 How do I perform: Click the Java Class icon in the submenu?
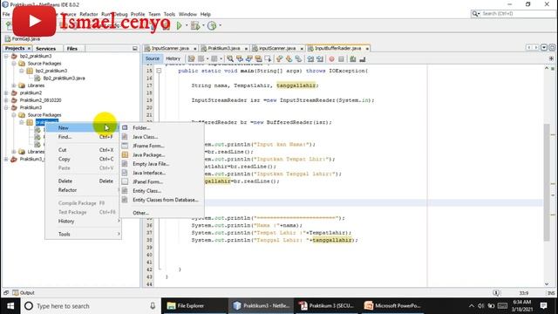125,137
